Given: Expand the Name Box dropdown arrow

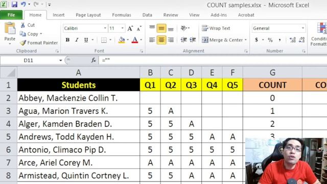Looking at the screenshot, I should pyautogui.click(x=60, y=60).
